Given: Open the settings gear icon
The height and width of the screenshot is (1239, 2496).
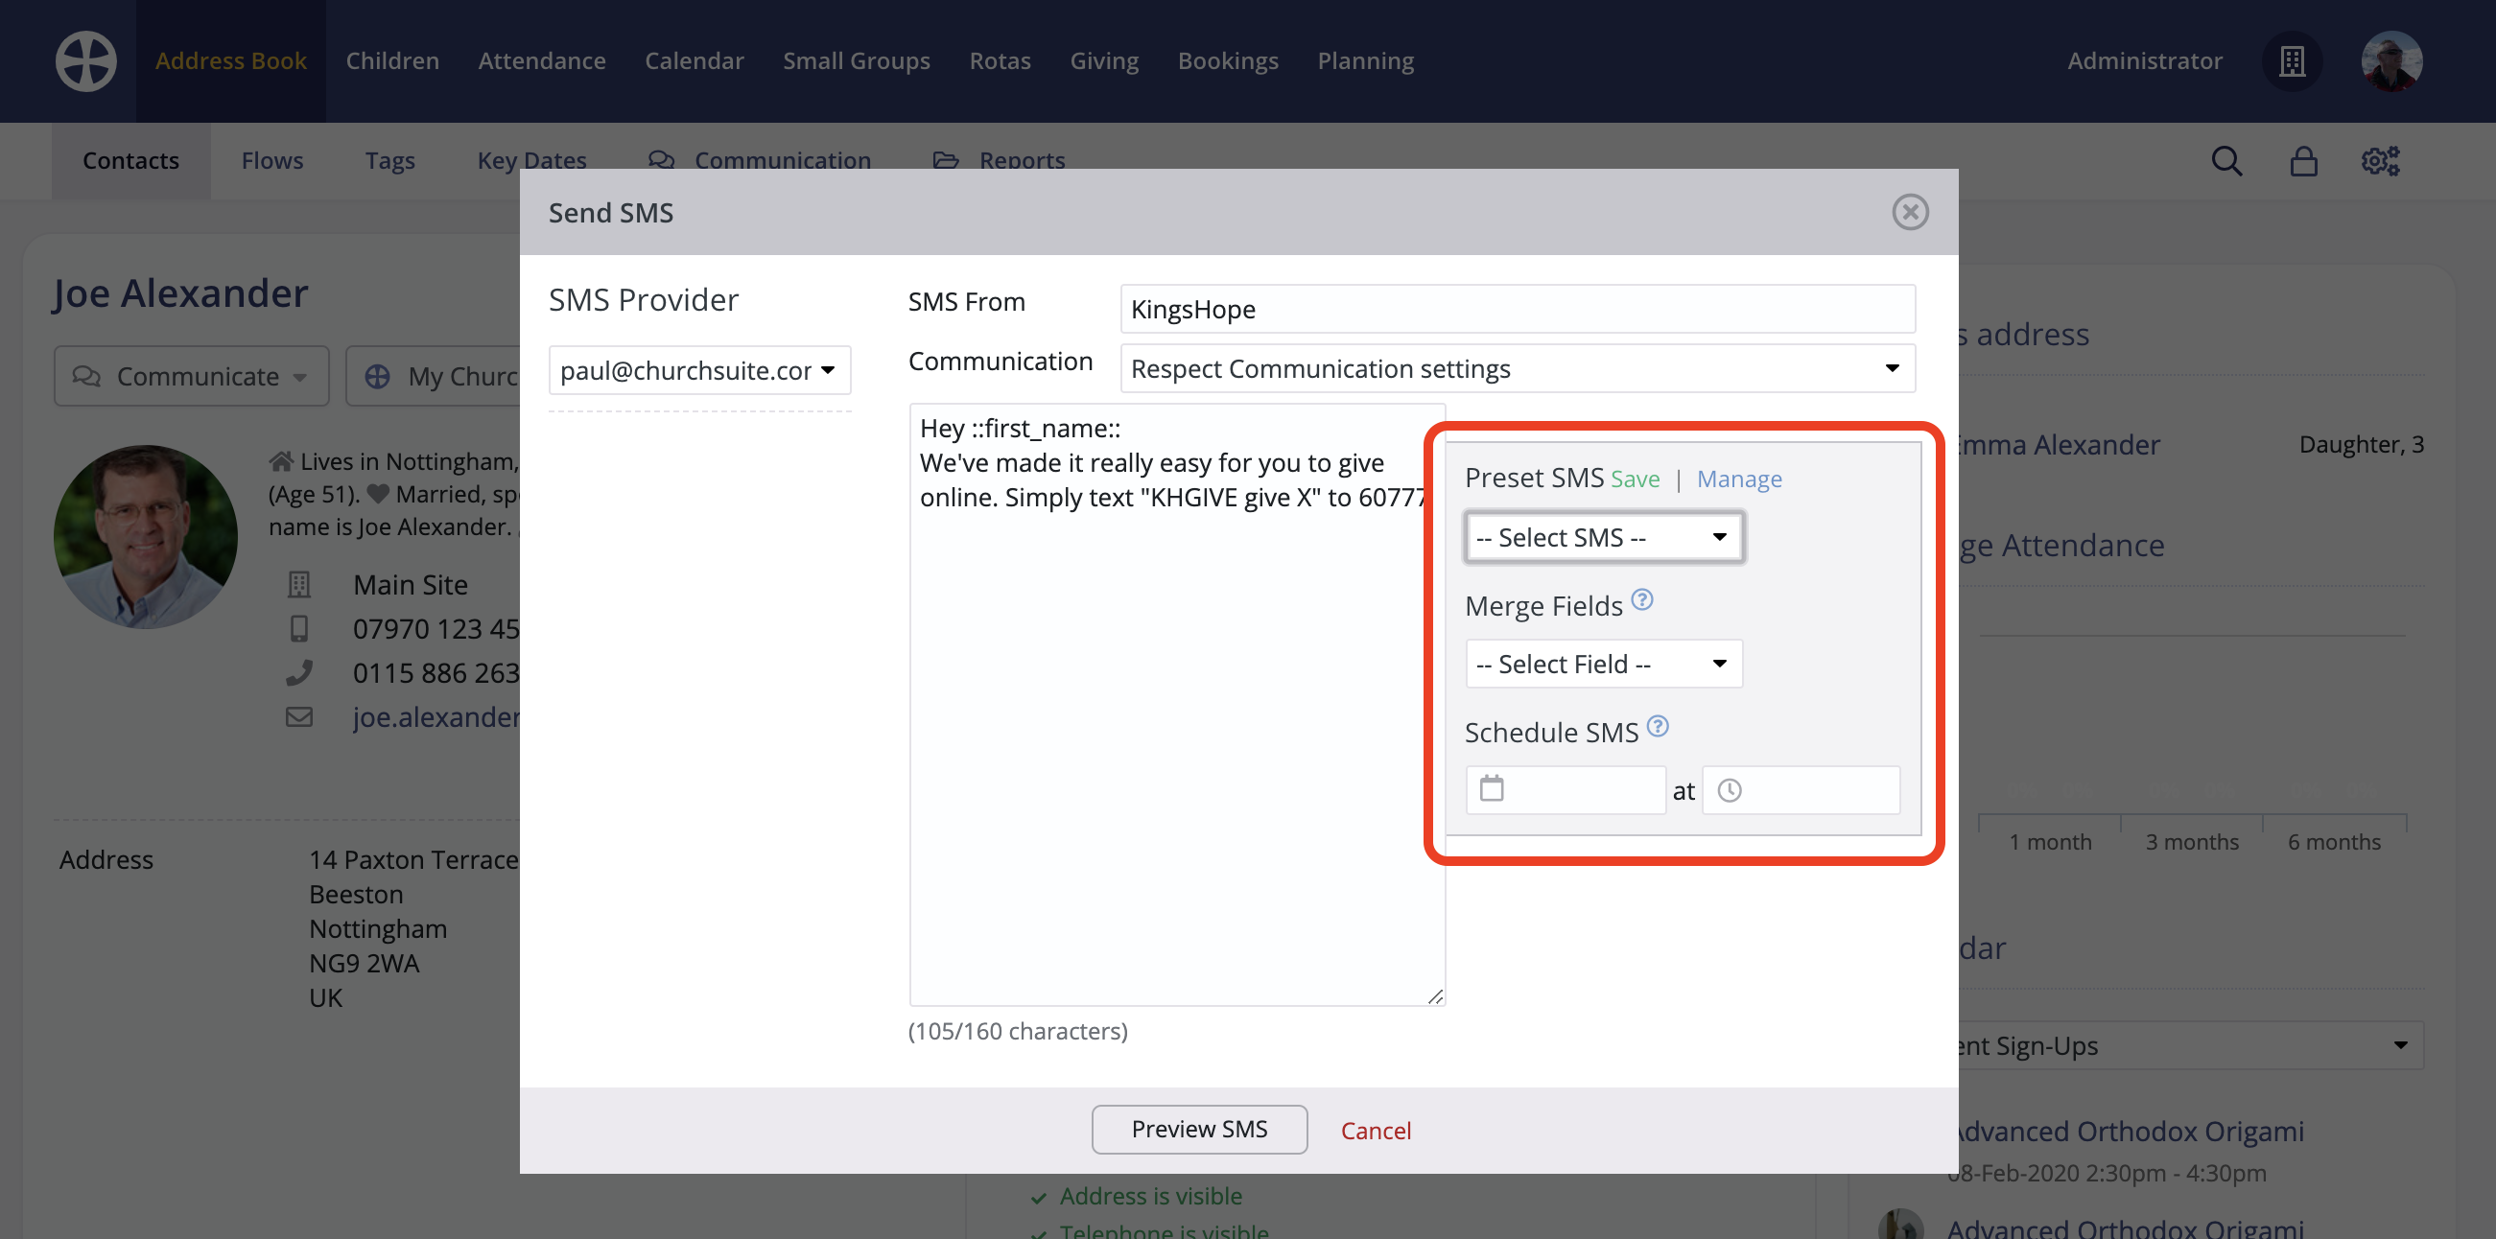Looking at the screenshot, I should point(2381,161).
